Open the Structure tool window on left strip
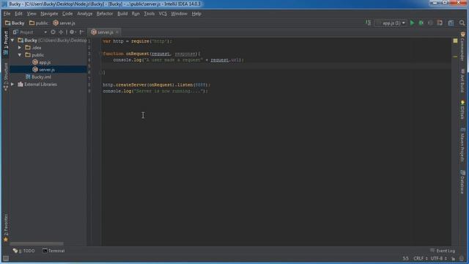This screenshot has height=264, width=469. click(6, 76)
